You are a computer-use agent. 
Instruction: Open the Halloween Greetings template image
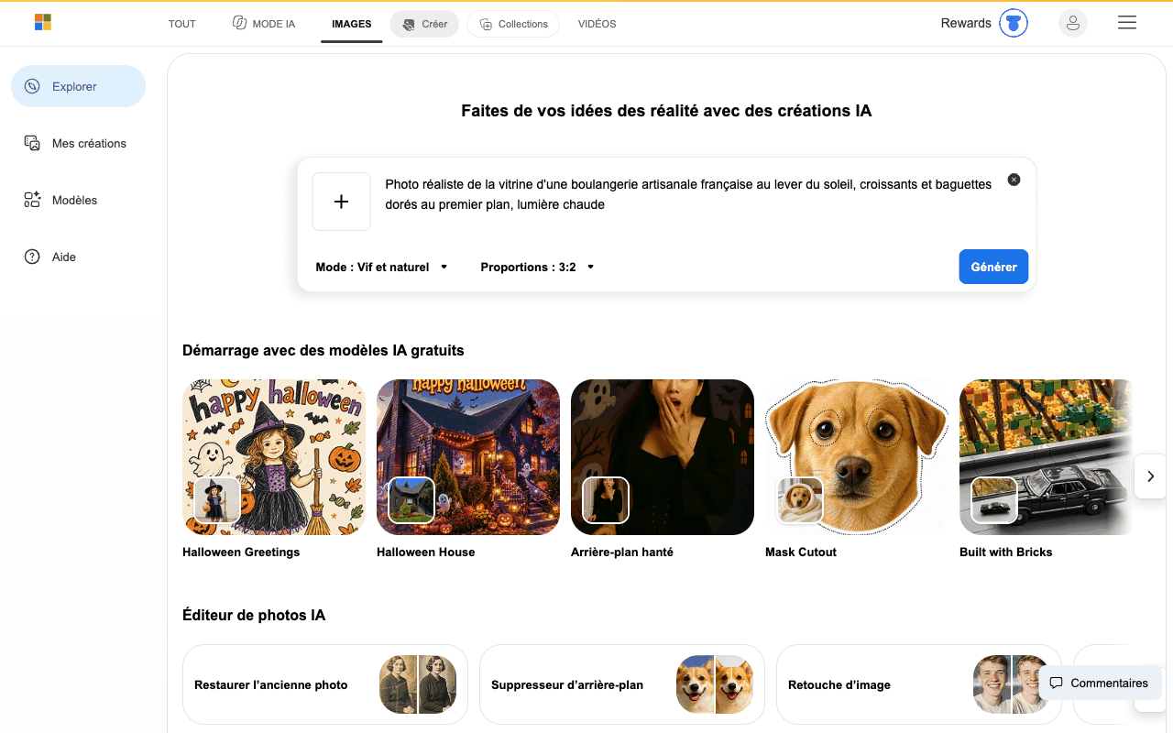[274, 457]
